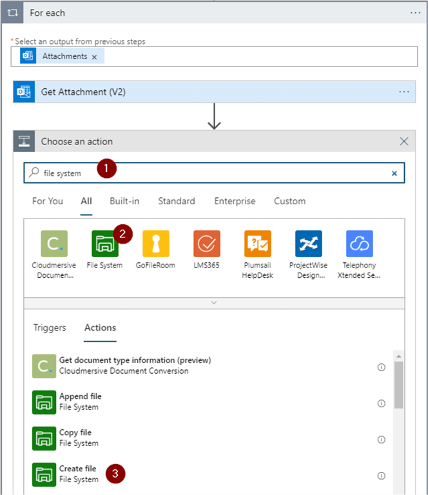428x495 pixels.
Task: Choose the ProjectWise Design connector
Action: coord(309,244)
